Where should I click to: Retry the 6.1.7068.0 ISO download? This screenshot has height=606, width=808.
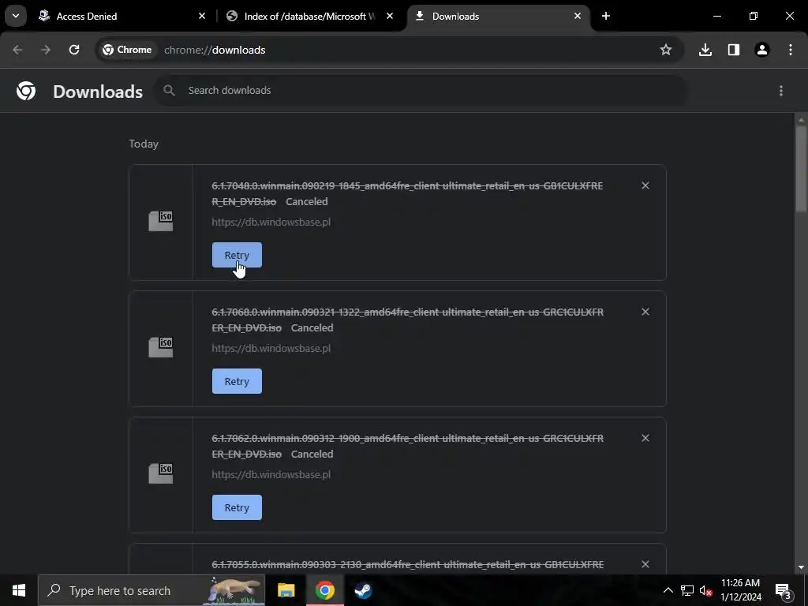tap(237, 381)
